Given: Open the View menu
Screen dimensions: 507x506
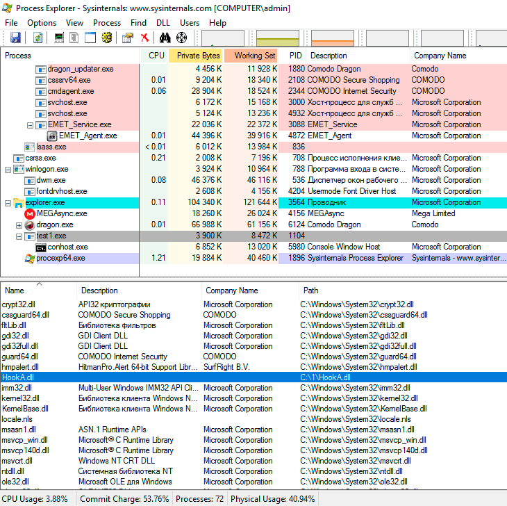Looking at the screenshot, I should coord(75,23).
